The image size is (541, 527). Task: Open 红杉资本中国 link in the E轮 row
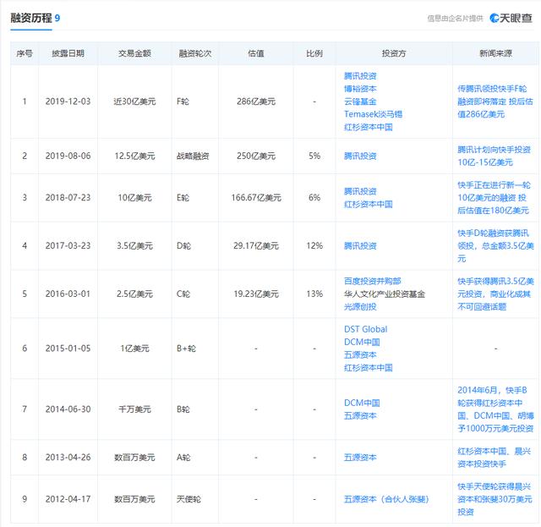(369, 204)
